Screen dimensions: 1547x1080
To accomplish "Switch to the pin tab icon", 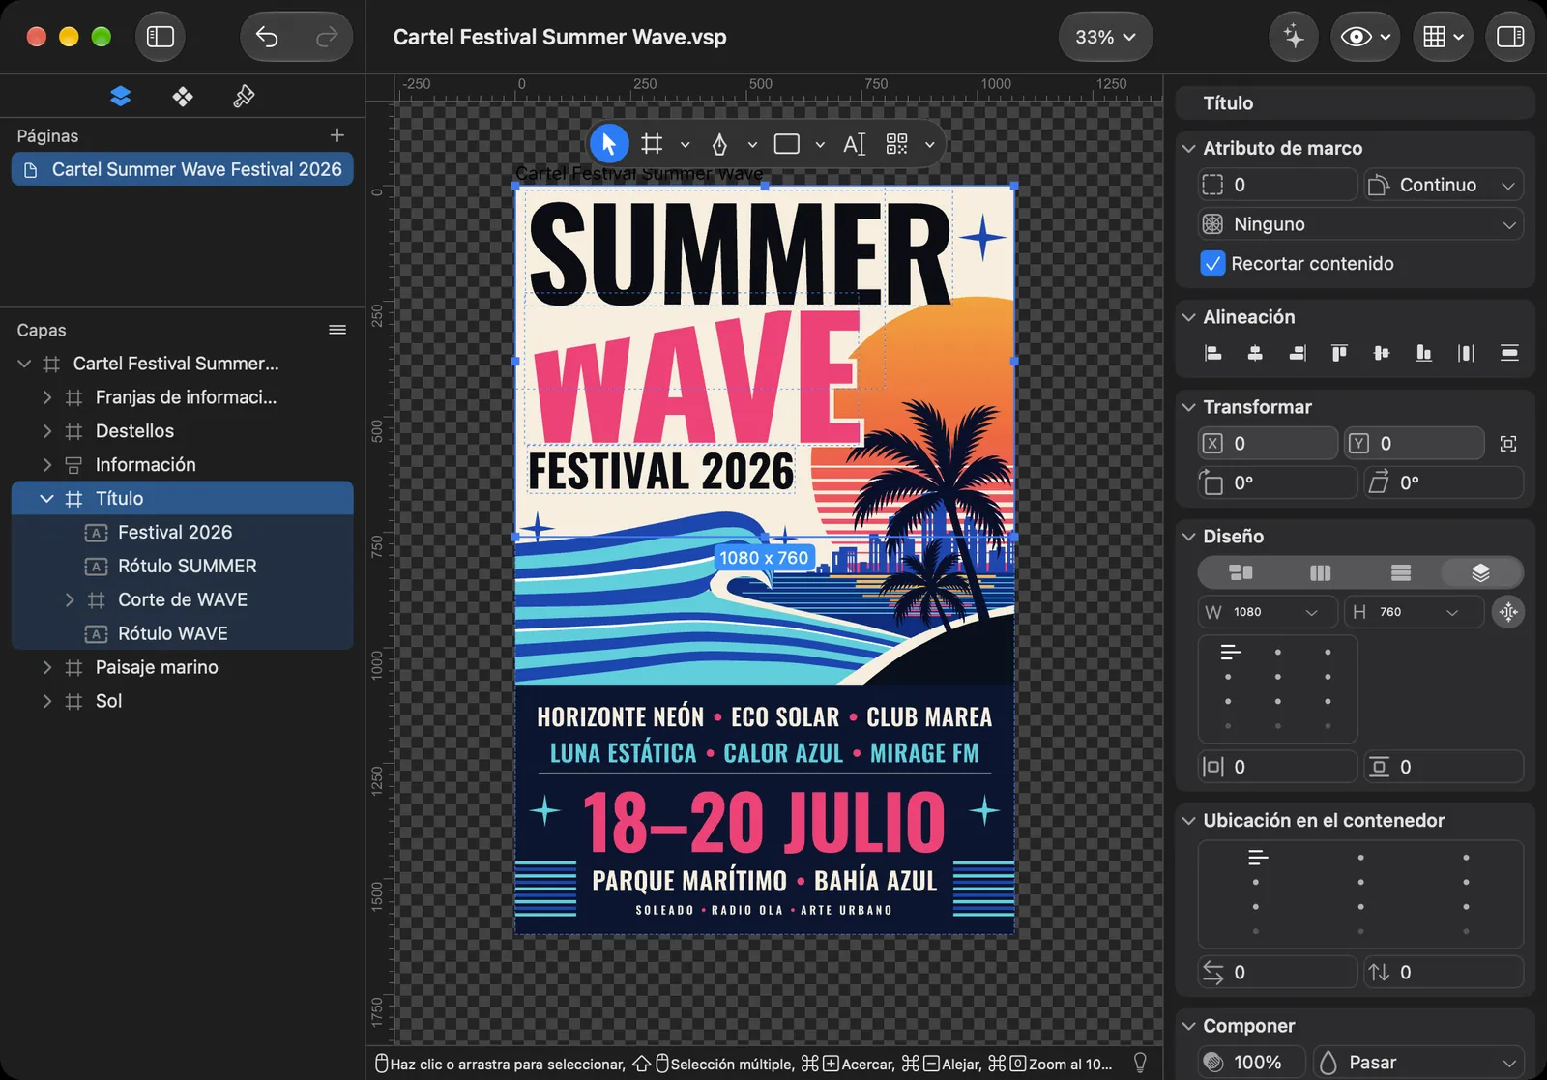I will tap(244, 96).
